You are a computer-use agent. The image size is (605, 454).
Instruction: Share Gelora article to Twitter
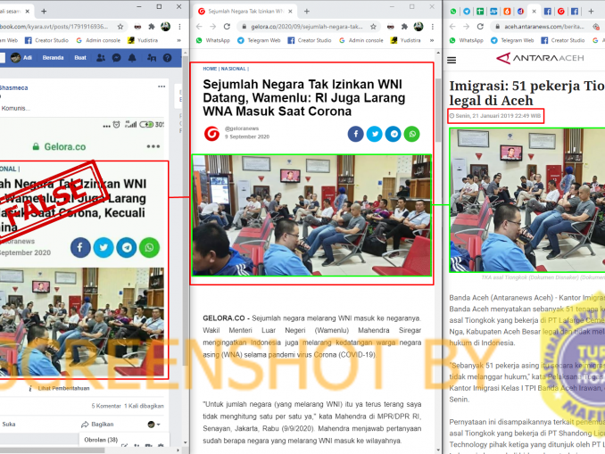pos(374,134)
